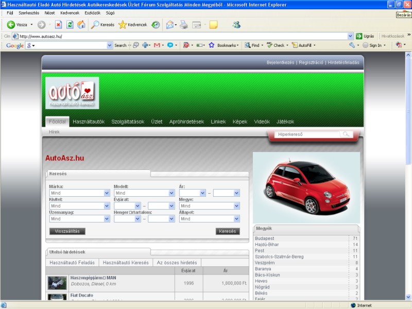The height and width of the screenshot is (309, 412).
Task: Open the Kedvencek menu in menu bar
Action: tap(70, 12)
